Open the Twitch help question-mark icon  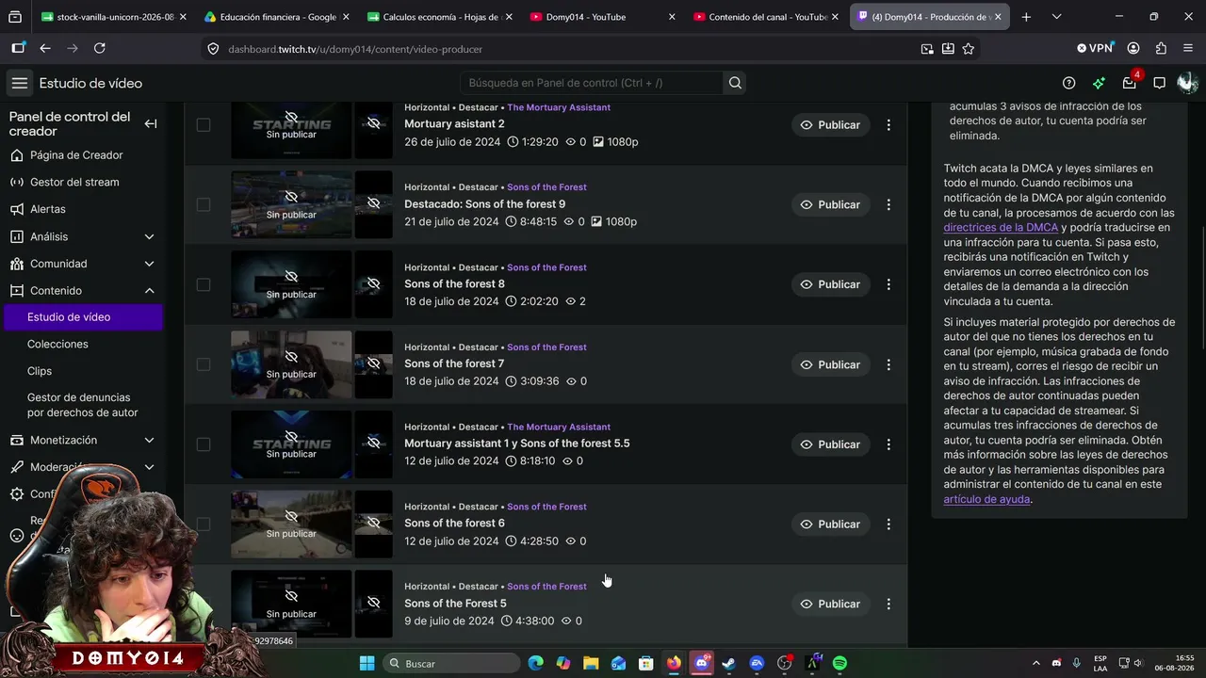point(1068,83)
